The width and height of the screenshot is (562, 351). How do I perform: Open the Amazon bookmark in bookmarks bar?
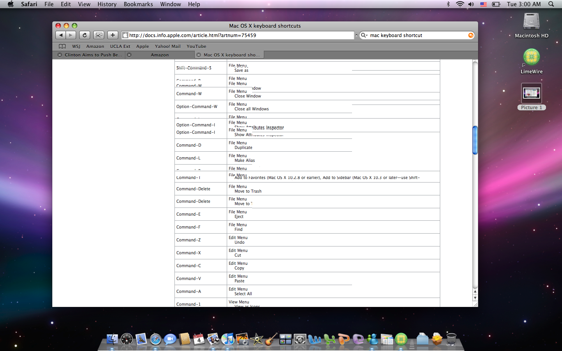coord(95,46)
